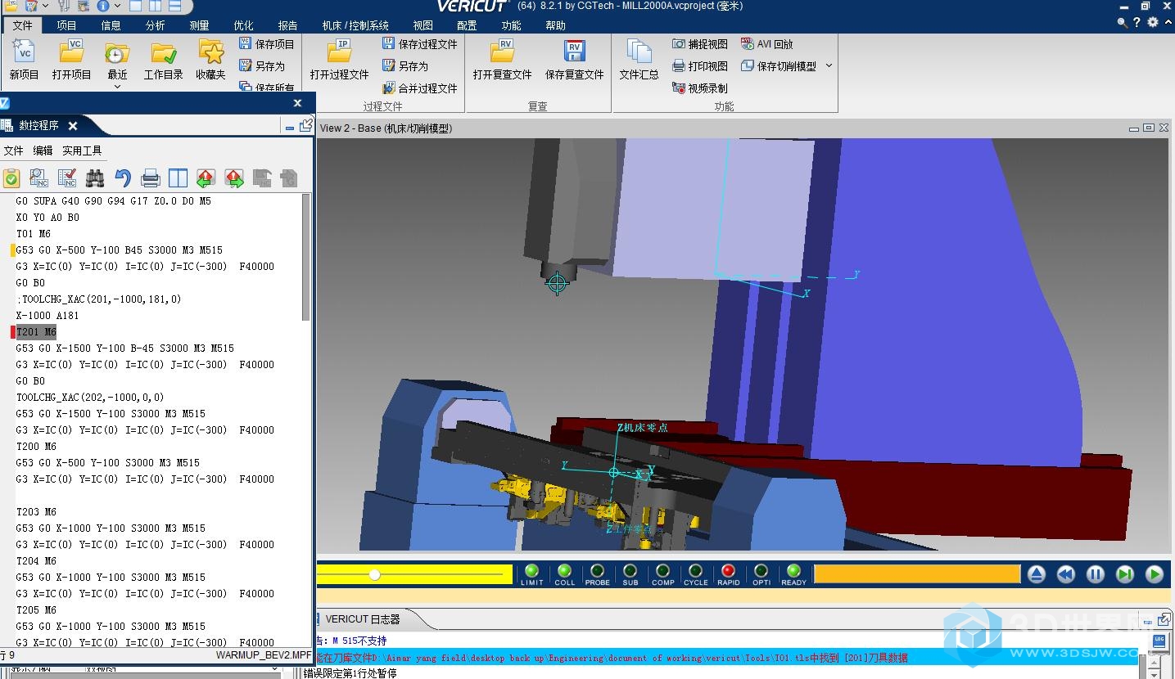This screenshot has height=679, width=1175.
Task: Click NC program vertical scrollbar
Action: pyautogui.click(x=307, y=258)
